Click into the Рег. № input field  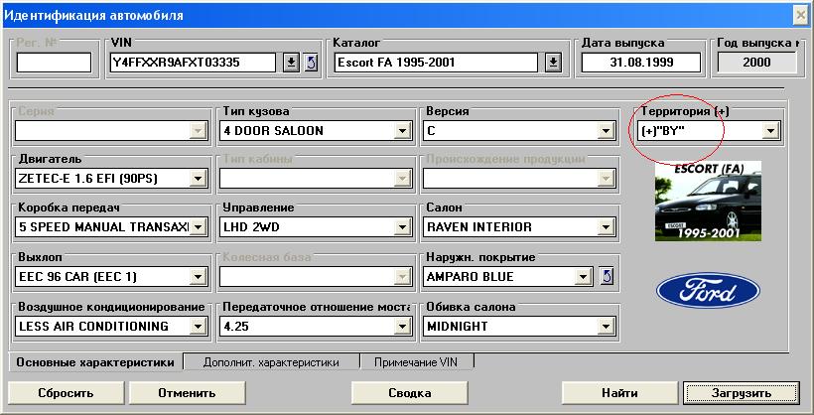tap(54, 63)
